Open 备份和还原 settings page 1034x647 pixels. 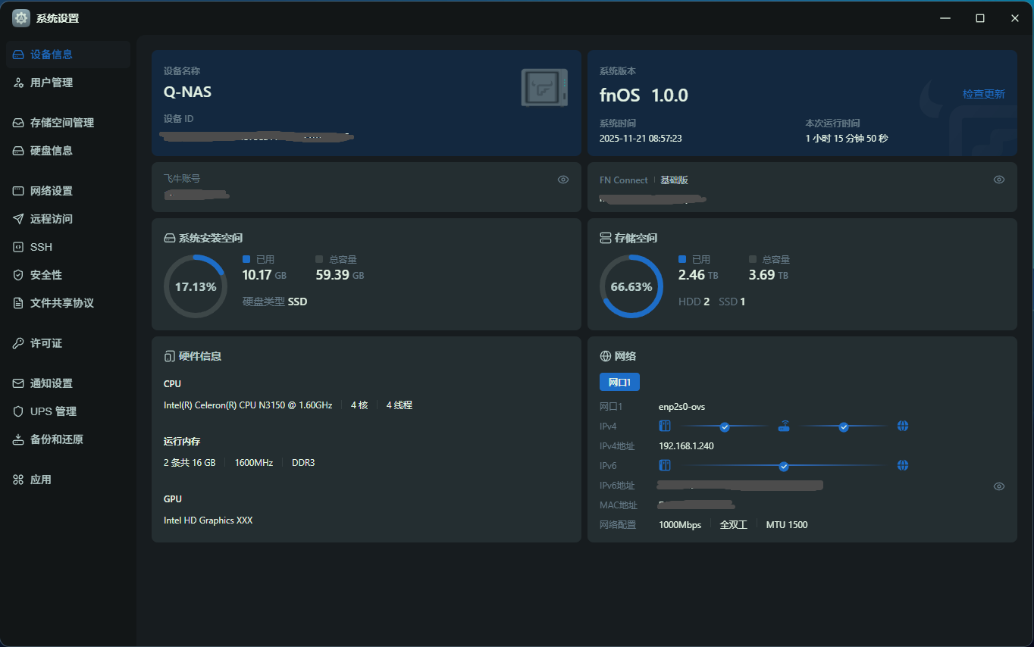[x=56, y=439]
